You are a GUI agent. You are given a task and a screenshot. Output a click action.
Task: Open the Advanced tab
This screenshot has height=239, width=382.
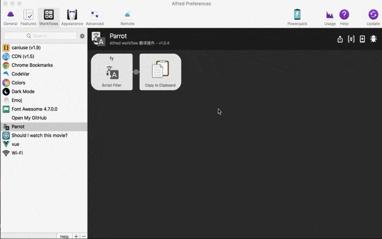(x=95, y=17)
